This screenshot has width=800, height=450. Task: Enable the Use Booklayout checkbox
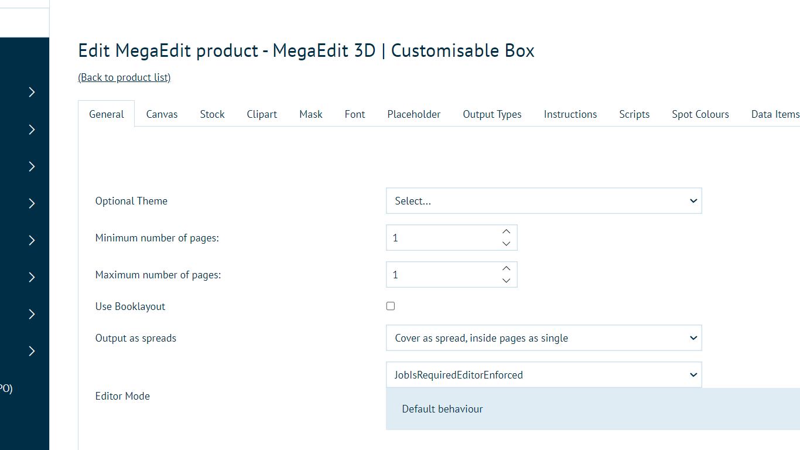391,306
